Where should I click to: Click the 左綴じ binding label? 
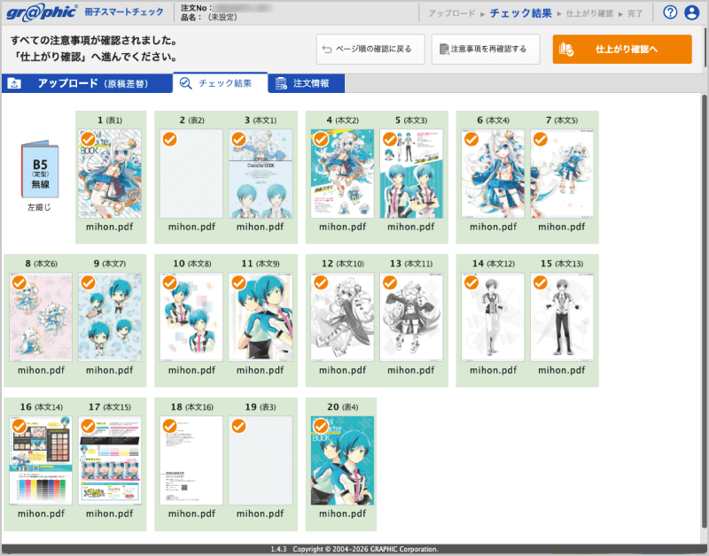pyautogui.click(x=39, y=207)
